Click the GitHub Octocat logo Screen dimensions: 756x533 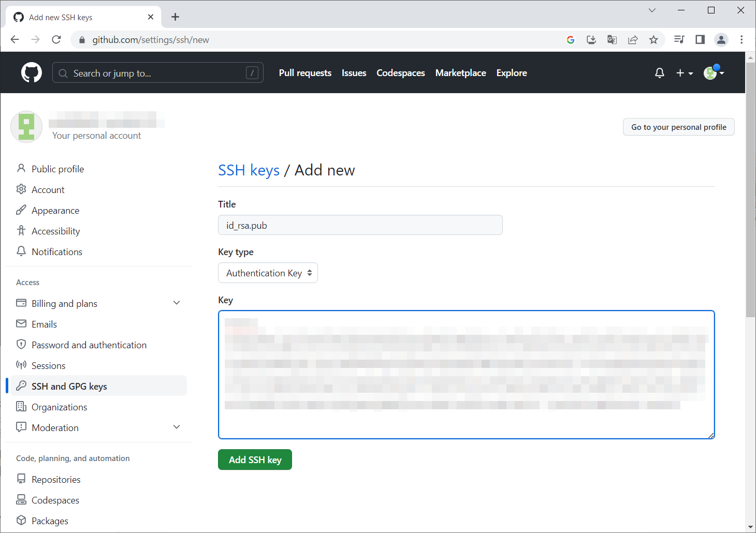[32, 73]
